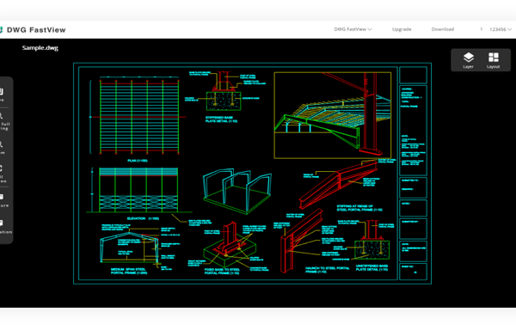Open the Layer panel
This screenshot has height=330, width=516.
tap(469, 60)
